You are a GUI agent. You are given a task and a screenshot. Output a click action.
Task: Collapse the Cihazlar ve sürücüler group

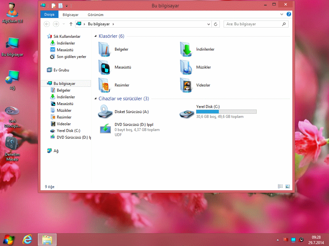click(x=96, y=99)
